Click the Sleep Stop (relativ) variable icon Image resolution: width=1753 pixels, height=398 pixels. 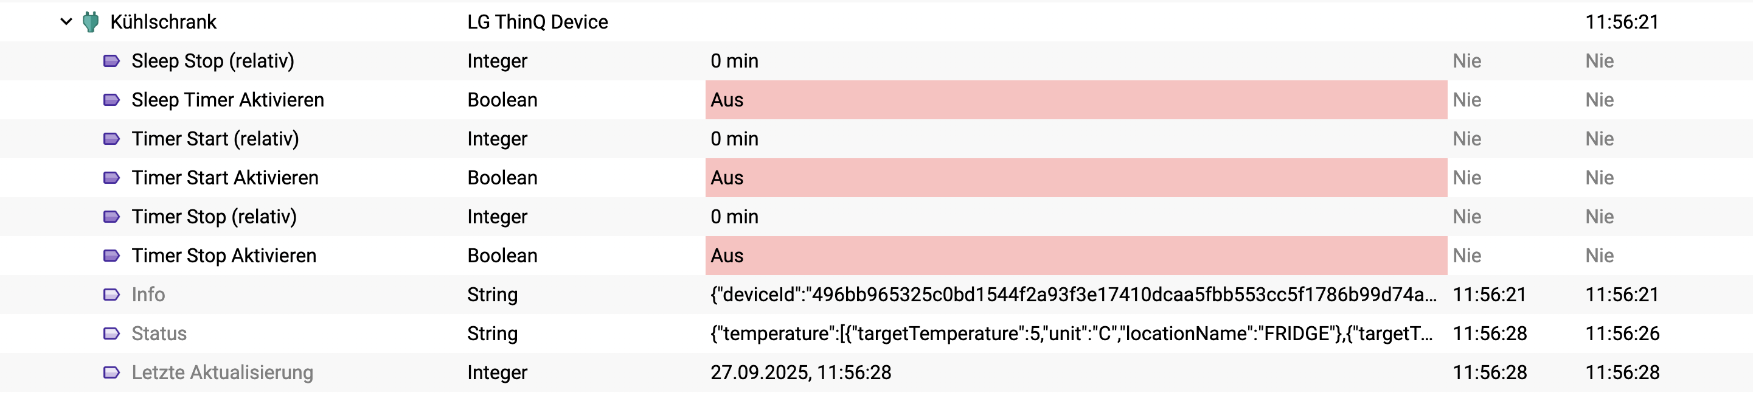click(111, 61)
